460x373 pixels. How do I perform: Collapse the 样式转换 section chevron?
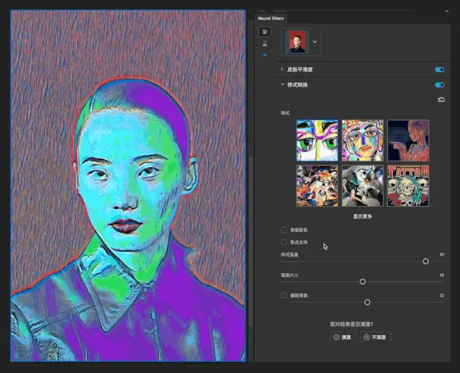(x=282, y=85)
